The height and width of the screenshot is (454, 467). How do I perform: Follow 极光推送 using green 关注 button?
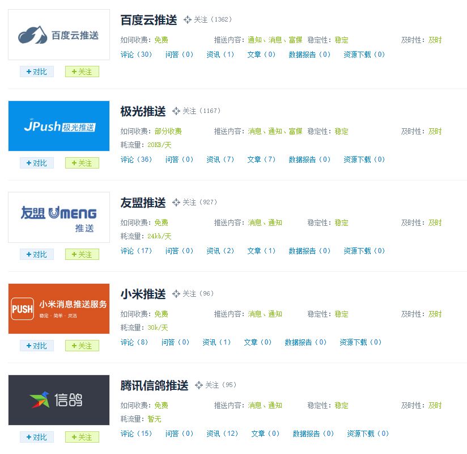pyautogui.click(x=82, y=163)
